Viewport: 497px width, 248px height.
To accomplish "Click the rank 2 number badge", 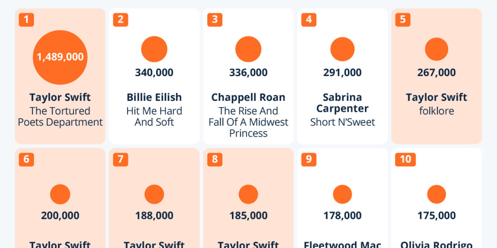I will click(120, 20).
